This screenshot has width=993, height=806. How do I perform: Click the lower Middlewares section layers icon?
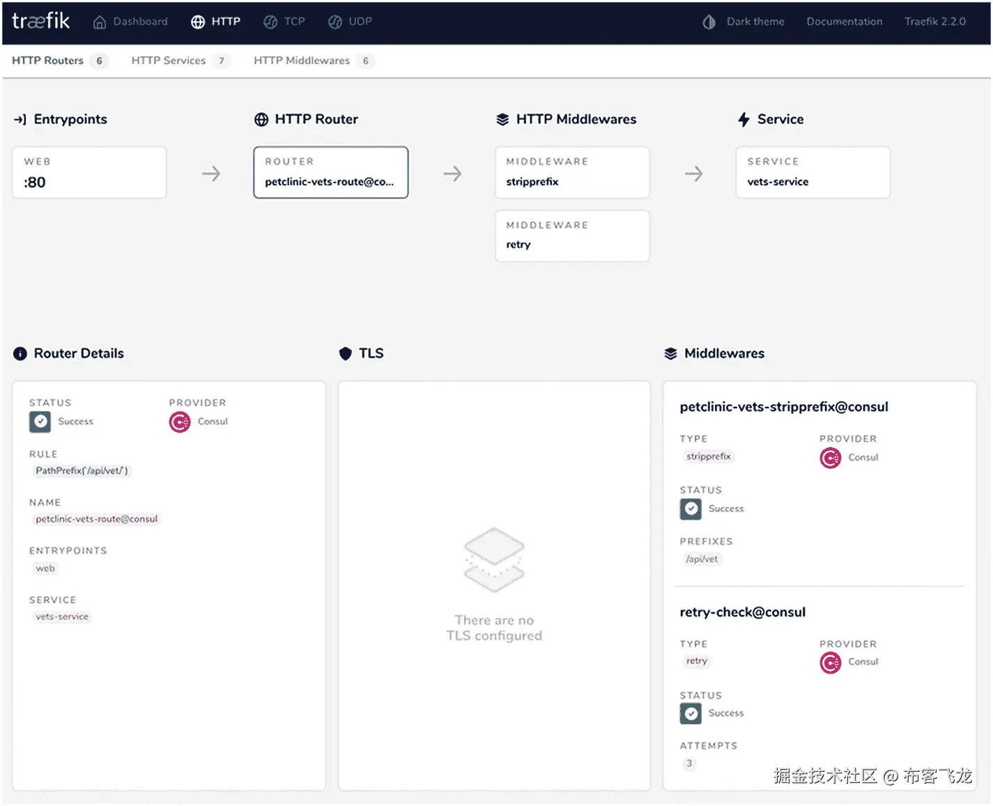coord(670,354)
